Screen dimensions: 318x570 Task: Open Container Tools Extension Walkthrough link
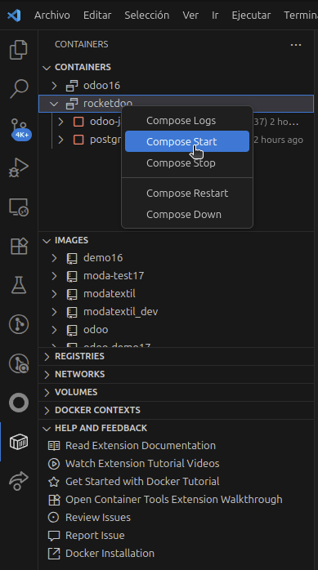pyautogui.click(x=174, y=500)
